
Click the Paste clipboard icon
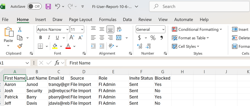pyautogui.click(x=9, y=32)
